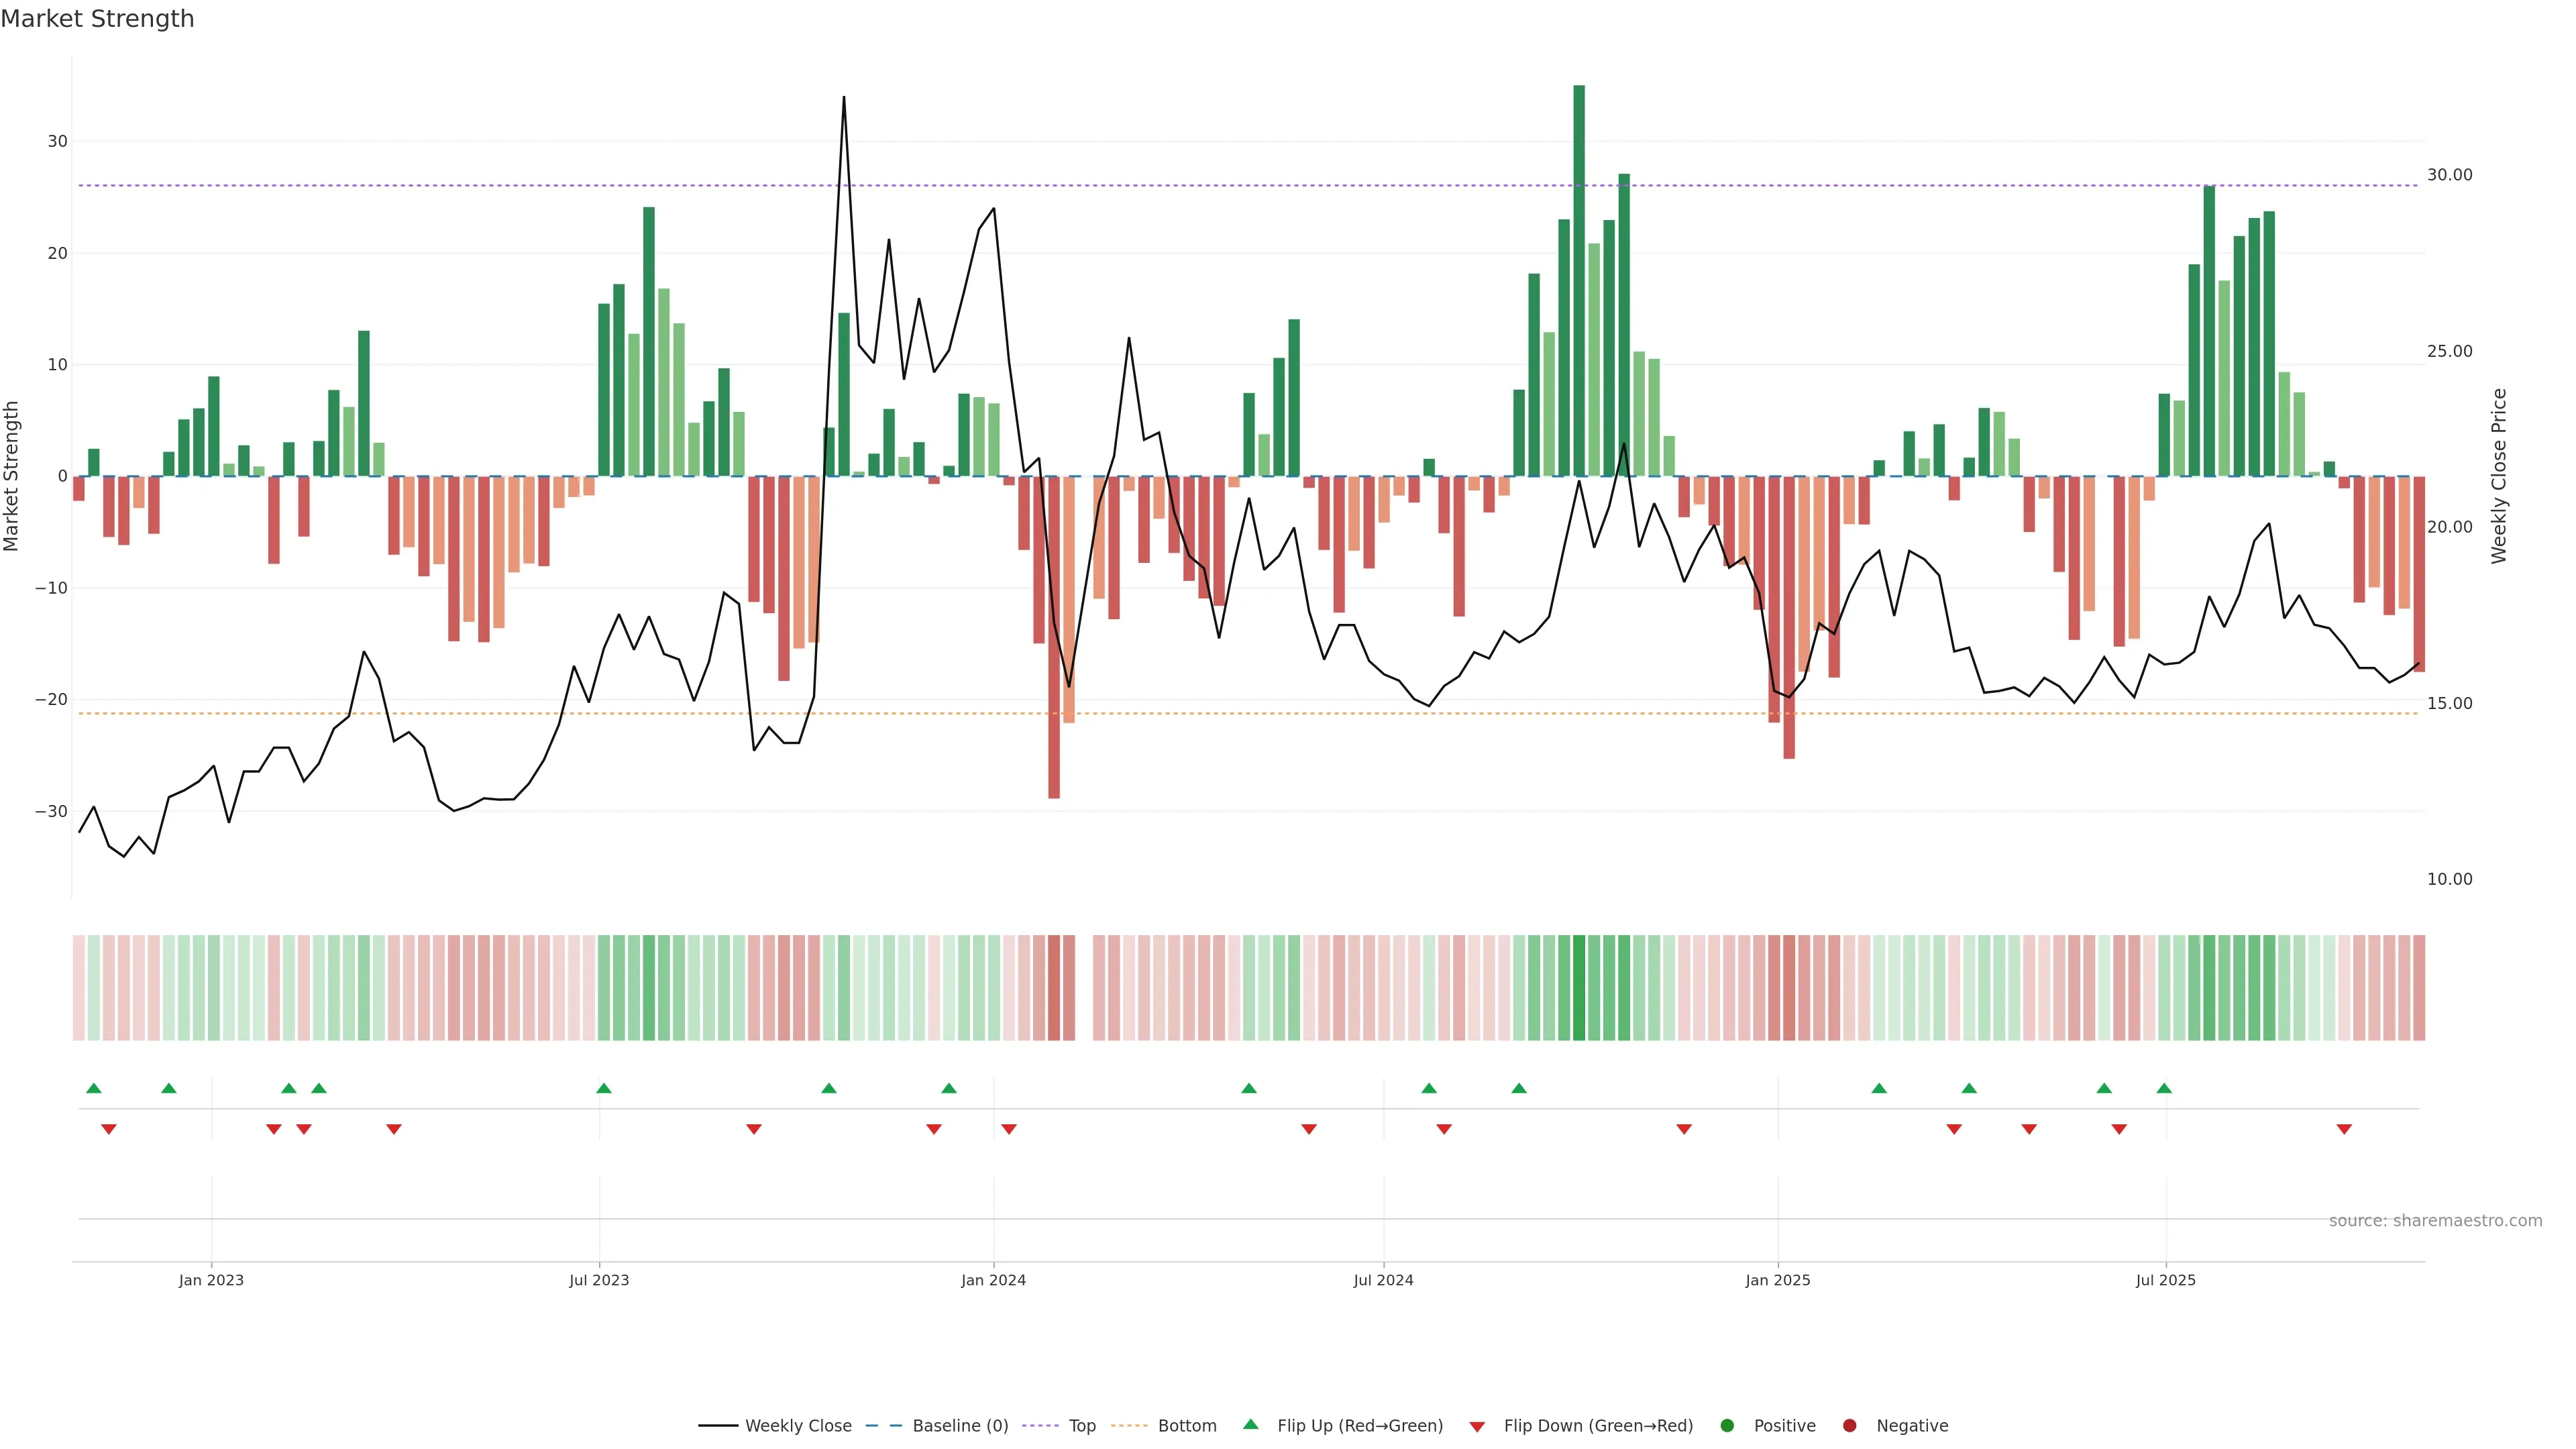
Task: Click the dark red Negative circle legend icon
Action: point(1849,1426)
